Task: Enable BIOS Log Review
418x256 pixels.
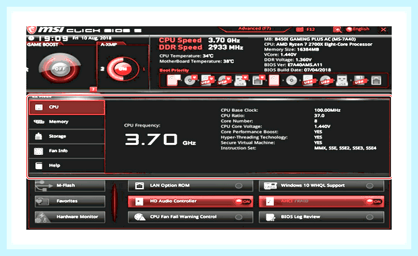Action: pyautogui.click(x=321, y=217)
